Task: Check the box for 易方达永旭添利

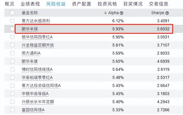Action: tap(12, 21)
